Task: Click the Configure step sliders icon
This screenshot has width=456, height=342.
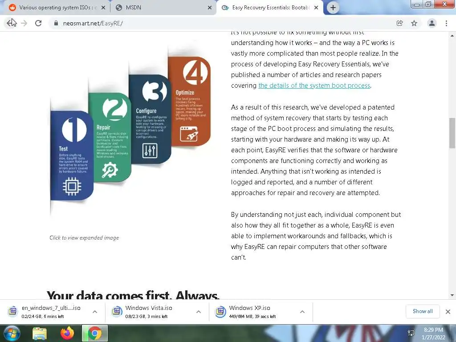Action: [x=150, y=151]
